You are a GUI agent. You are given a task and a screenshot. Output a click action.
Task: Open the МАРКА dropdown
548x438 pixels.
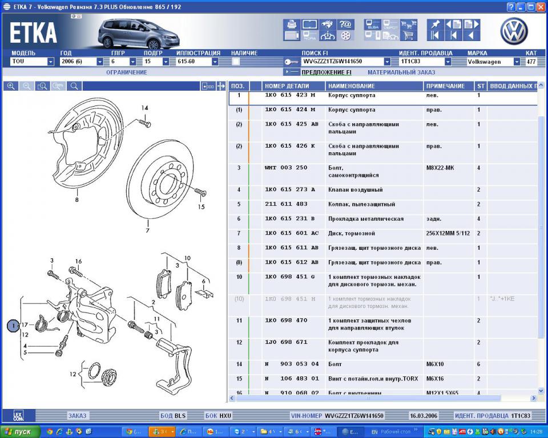pos(517,62)
